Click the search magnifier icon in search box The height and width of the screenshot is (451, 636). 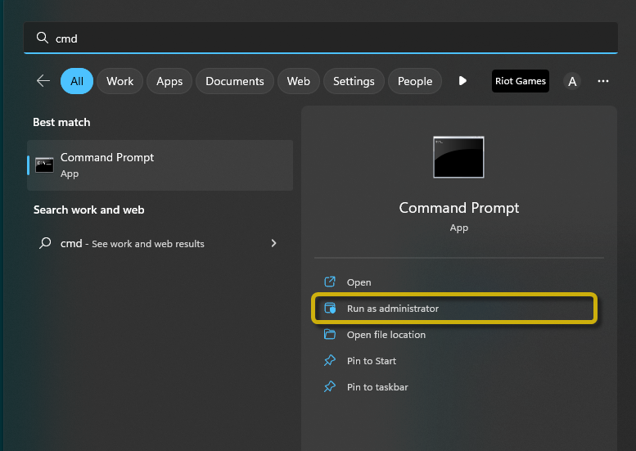tap(42, 38)
